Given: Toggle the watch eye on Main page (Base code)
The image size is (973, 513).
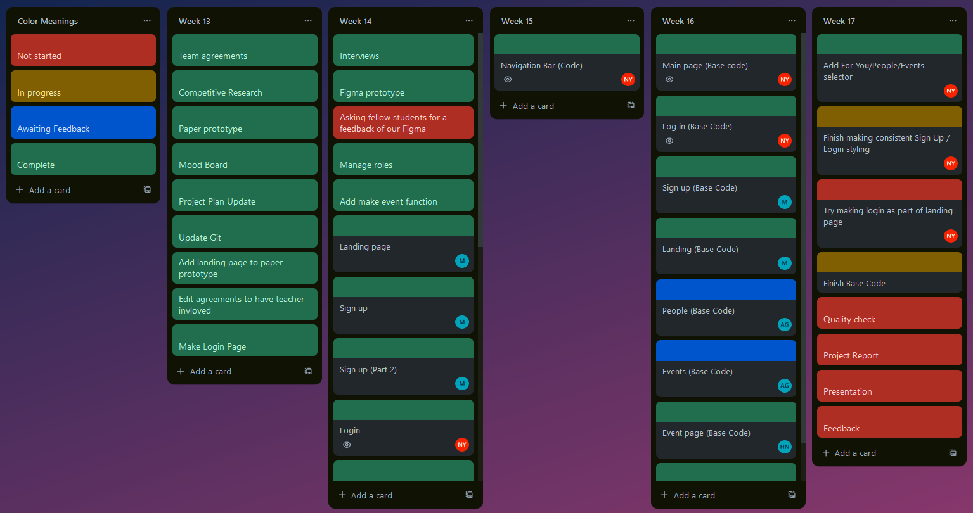Looking at the screenshot, I should [669, 79].
